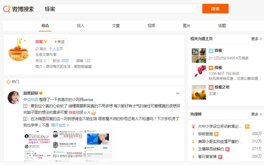Expand 更多 in 相关兴趣主页 panel

pos(256,39)
